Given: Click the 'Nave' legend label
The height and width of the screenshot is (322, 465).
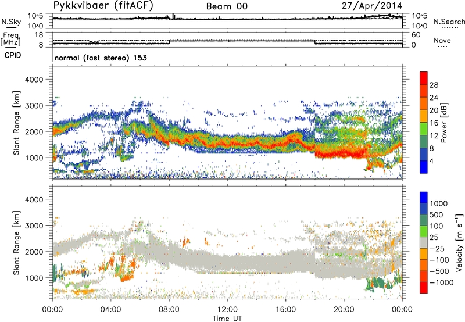Looking at the screenshot, I should [442, 40].
